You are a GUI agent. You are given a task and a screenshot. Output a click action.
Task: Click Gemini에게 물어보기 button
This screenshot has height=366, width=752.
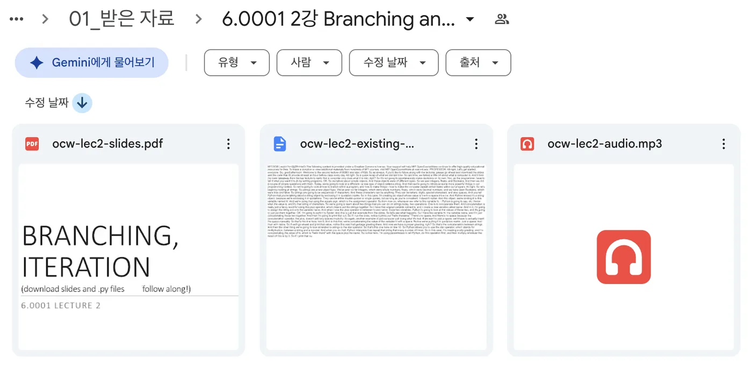coord(91,63)
